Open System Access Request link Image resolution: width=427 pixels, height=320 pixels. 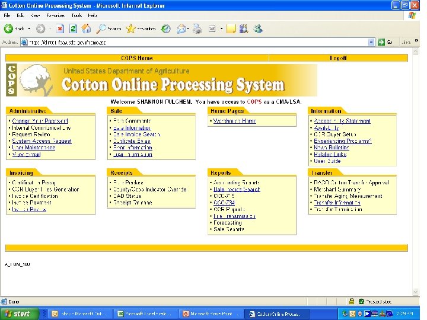(x=42, y=141)
